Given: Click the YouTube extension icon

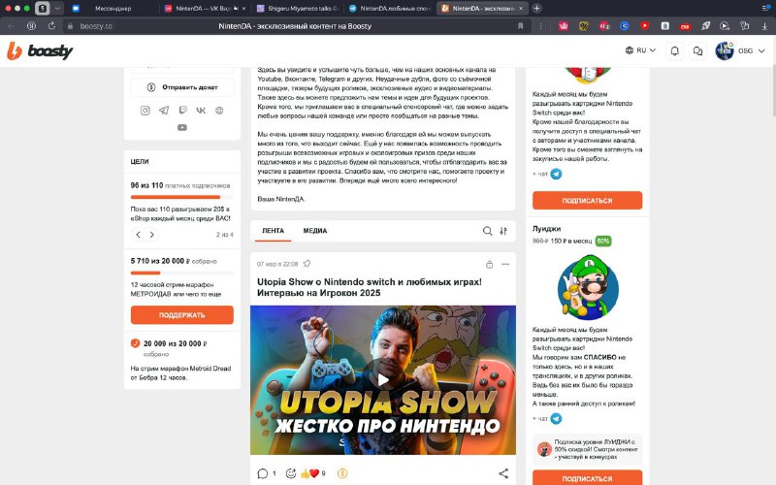Looking at the screenshot, I should pyautogui.click(x=644, y=26).
